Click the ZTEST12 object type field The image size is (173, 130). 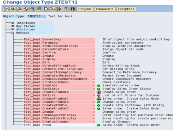coord(37,16)
